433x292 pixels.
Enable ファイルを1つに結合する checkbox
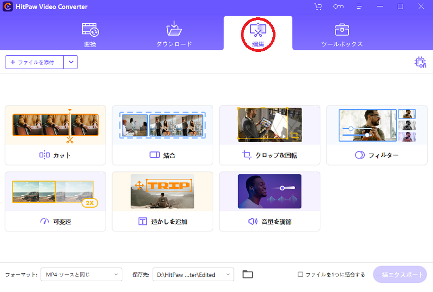tap(300, 275)
